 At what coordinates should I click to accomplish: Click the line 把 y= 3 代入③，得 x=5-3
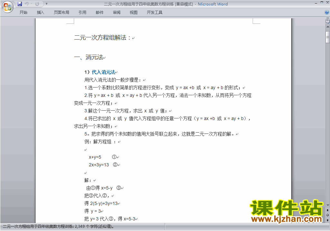point(110,219)
